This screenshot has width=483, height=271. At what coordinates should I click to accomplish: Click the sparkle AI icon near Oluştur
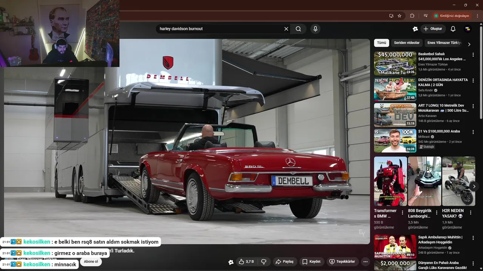coord(415,29)
